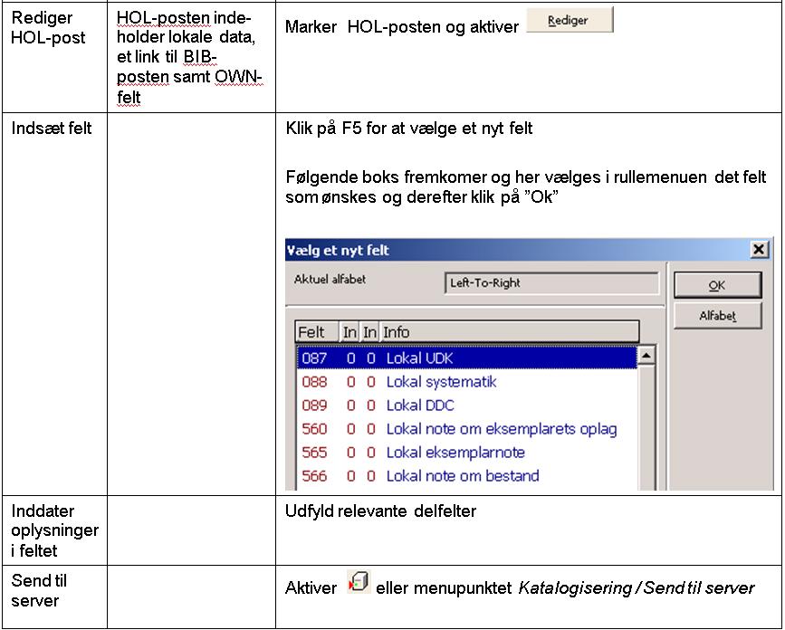Sort by the Felt column header

pos(317,332)
